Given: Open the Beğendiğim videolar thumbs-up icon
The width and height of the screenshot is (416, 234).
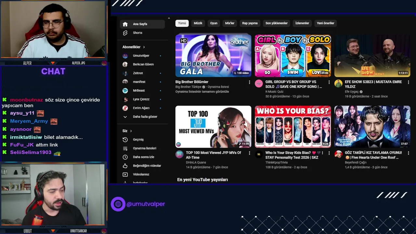Looking at the screenshot, I should (x=125, y=166).
